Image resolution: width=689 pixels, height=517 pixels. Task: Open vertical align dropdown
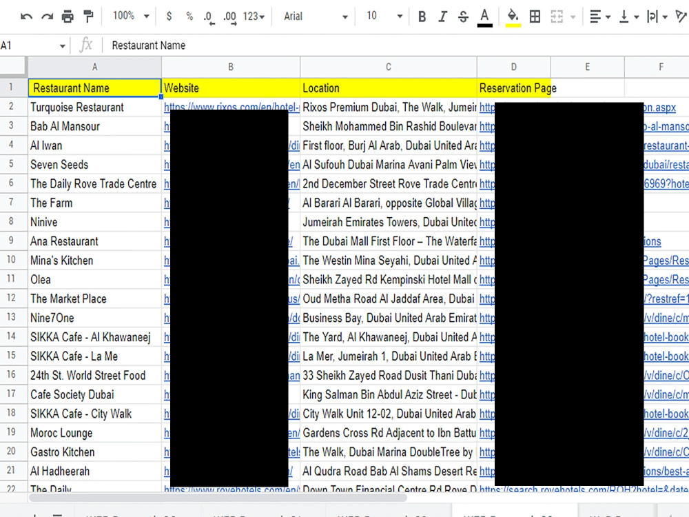pyautogui.click(x=628, y=17)
